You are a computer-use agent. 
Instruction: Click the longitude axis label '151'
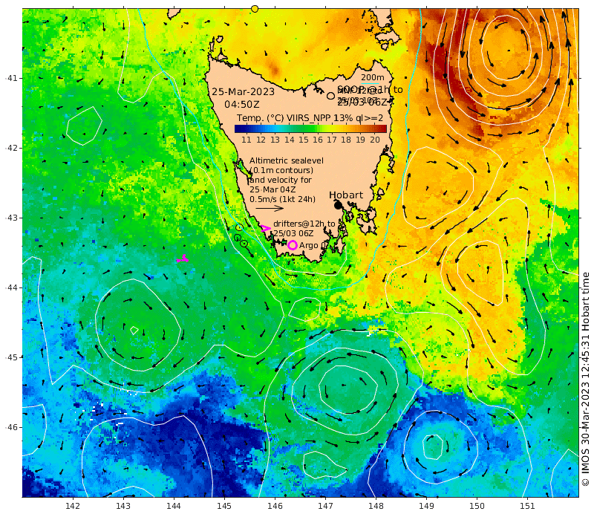tap(527, 506)
